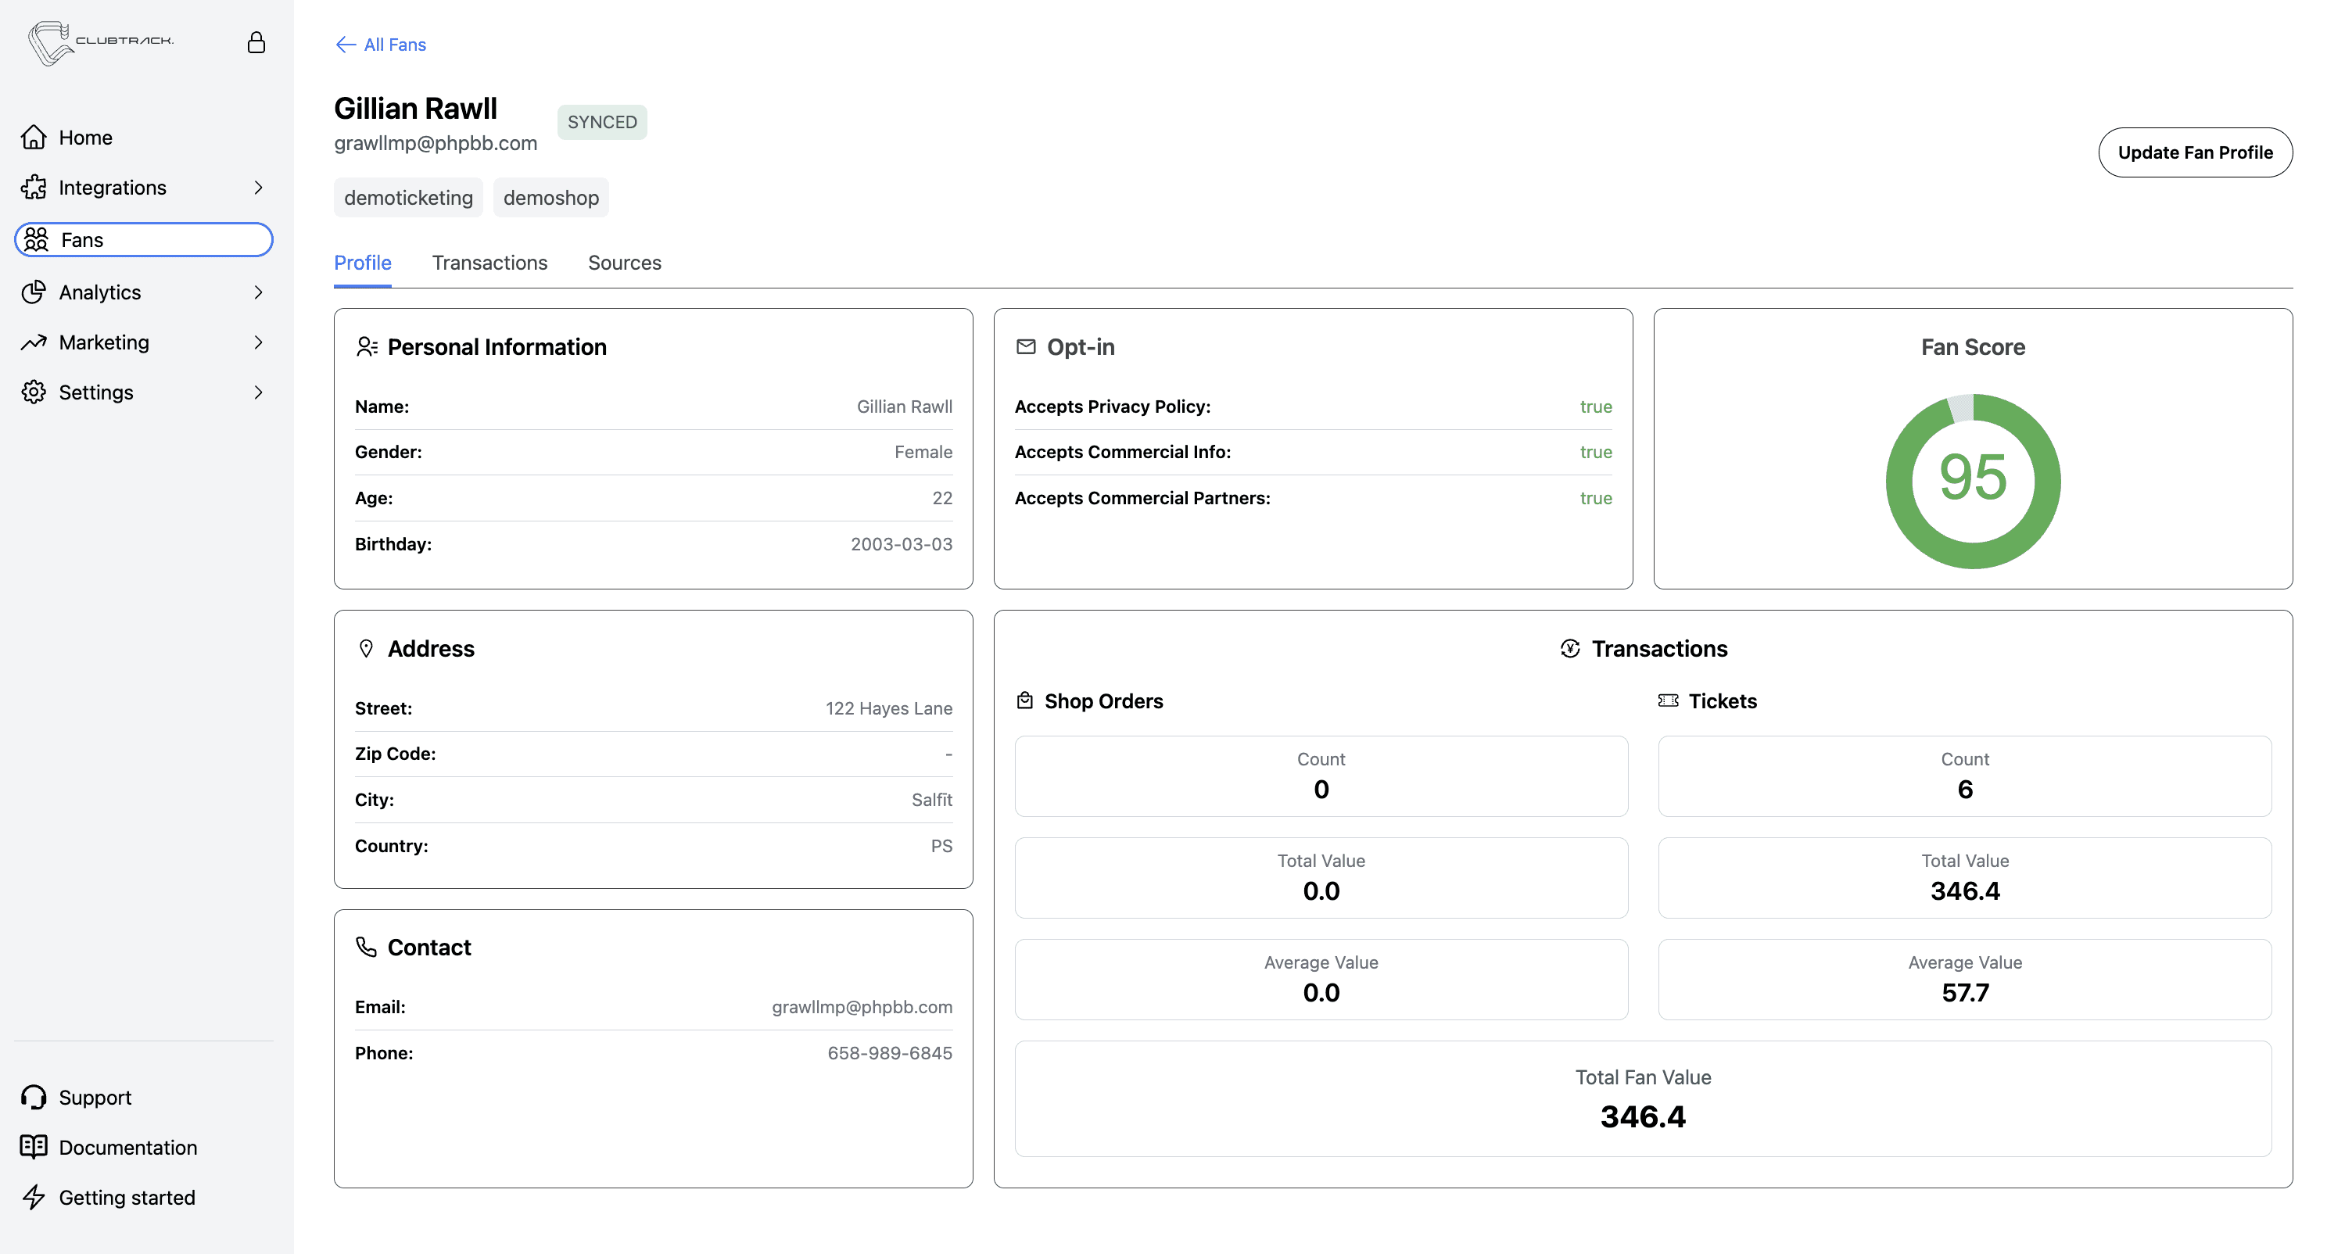Click the Contact phone icon

point(366,947)
